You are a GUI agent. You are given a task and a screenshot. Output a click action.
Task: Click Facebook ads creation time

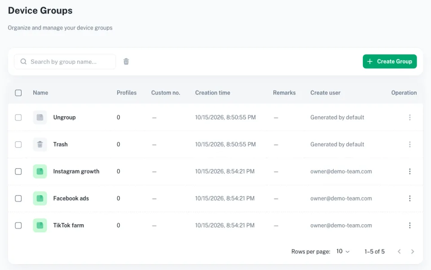(x=225, y=198)
